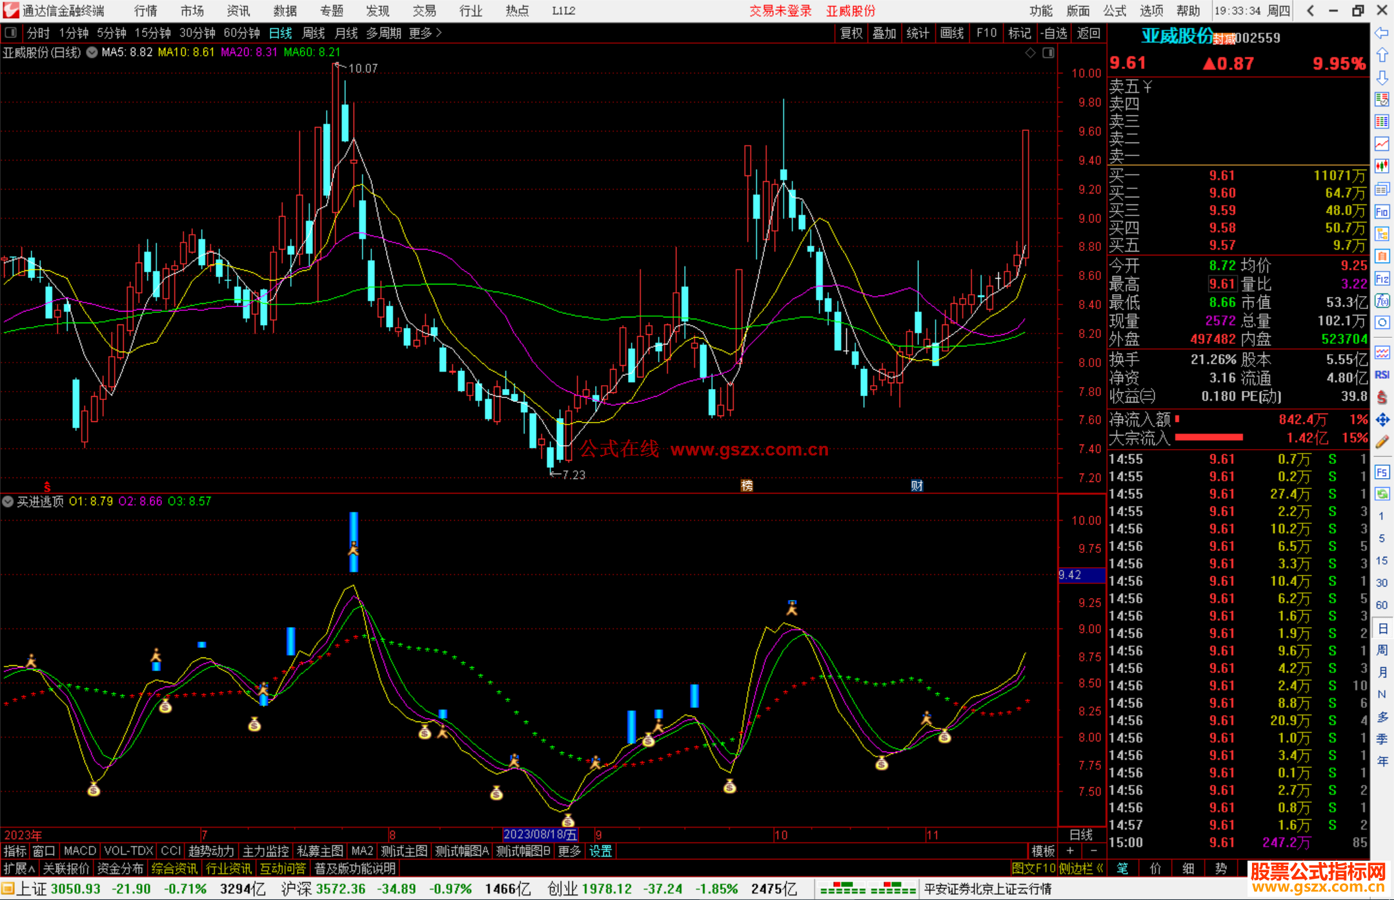Toggle the 买进逃顶 indicator circle button
This screenshot has width=1394, height=900.
[8, 501]
